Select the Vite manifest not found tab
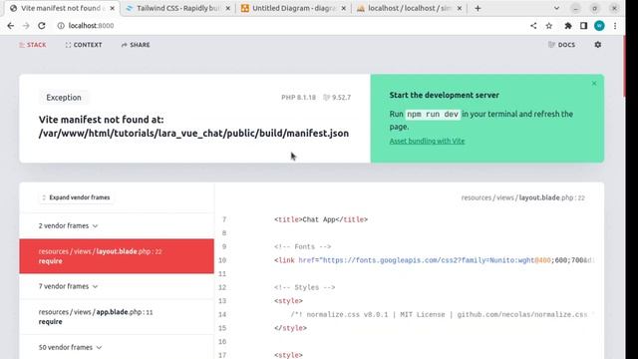 click(62, 8)
